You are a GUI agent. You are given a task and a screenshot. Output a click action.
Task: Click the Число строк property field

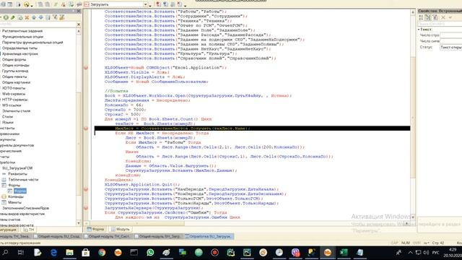pyautogui.click(x=451, y=35)
